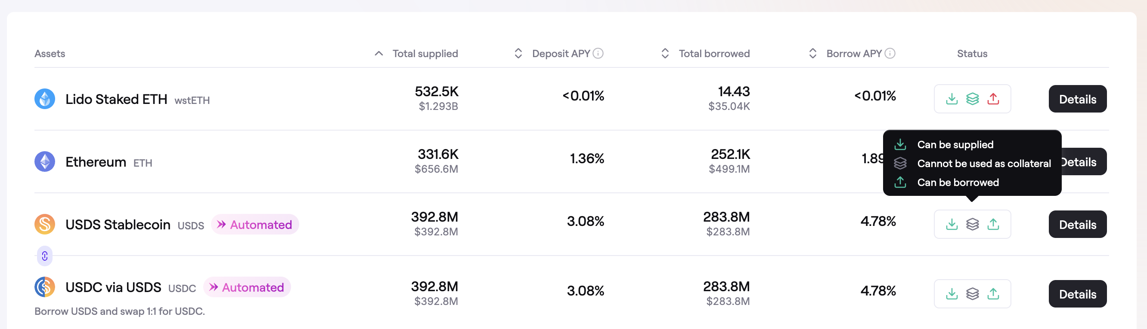This screenshot has height=329, width=1147.
Task: Click the Deposit APY info icon
Action: coord(598,54)
